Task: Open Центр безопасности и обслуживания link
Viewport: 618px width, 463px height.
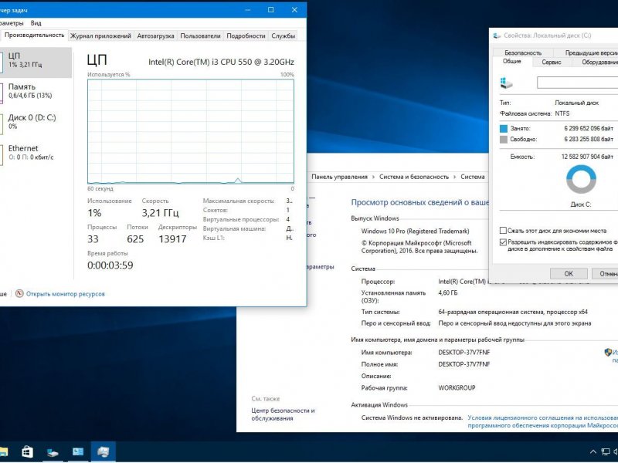Action: tap(283, 414)
